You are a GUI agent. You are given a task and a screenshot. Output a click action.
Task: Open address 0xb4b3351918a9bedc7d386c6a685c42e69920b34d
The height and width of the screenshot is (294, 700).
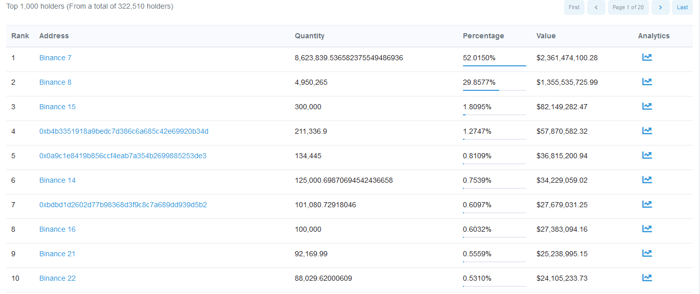tap(124, 131)
